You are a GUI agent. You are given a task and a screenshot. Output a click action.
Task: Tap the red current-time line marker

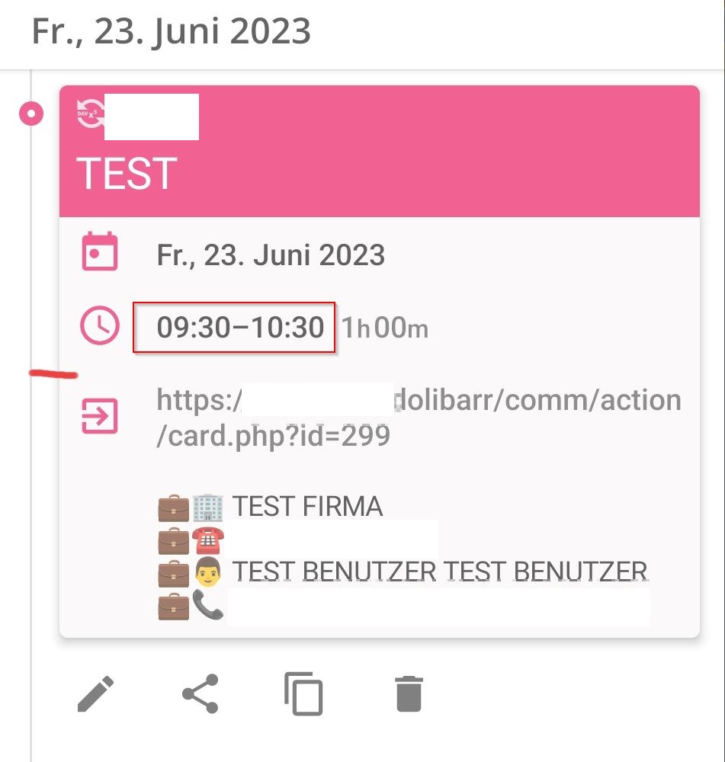pos(53,373)
